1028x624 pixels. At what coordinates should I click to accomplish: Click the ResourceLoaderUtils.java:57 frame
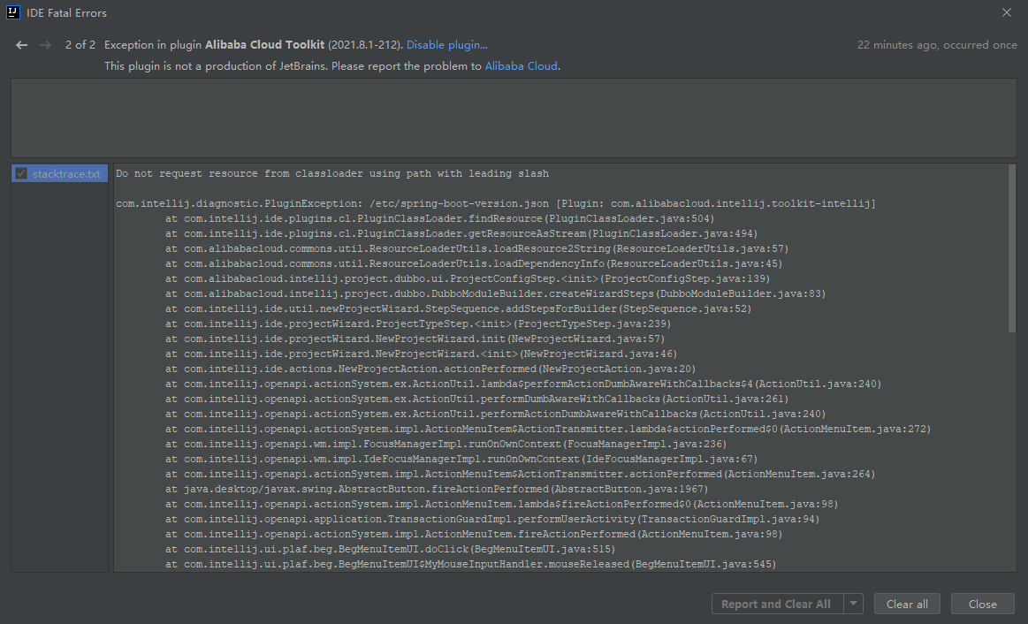(x=442, y=248)
